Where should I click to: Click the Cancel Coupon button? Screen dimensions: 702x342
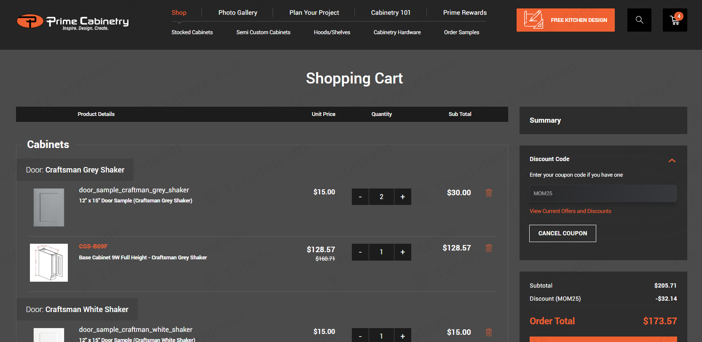click(x=563, y=233)
